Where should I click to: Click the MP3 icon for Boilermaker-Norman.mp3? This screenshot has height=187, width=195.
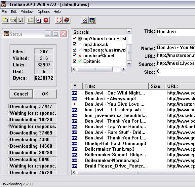75,160
